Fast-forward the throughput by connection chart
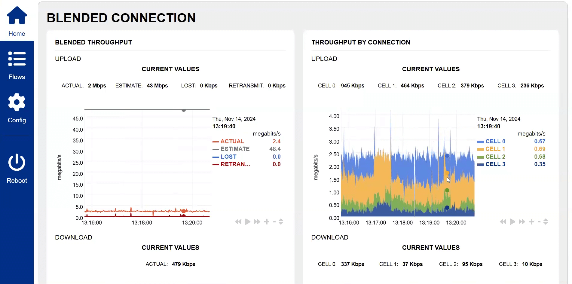This screenshot has height=284, width=572. pyautogui.click(x=522, y=222)
